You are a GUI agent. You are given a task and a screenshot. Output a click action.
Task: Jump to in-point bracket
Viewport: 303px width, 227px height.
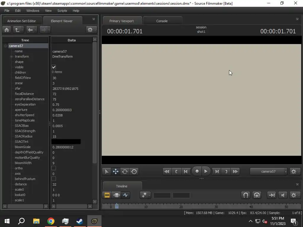(x=176, y=171)
